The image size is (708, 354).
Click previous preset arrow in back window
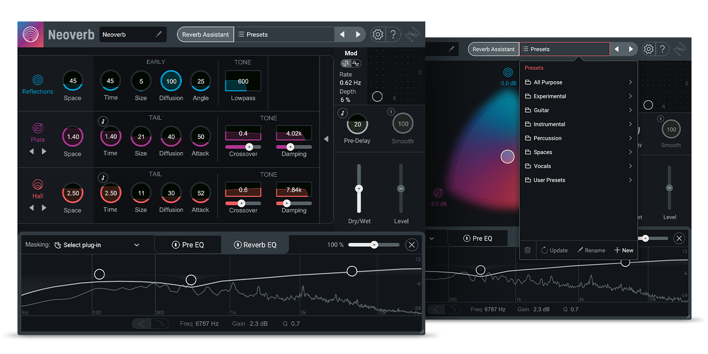tap(617, 49)
